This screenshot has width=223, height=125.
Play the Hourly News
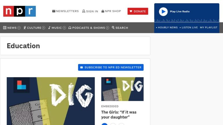[x=167, y=27]
